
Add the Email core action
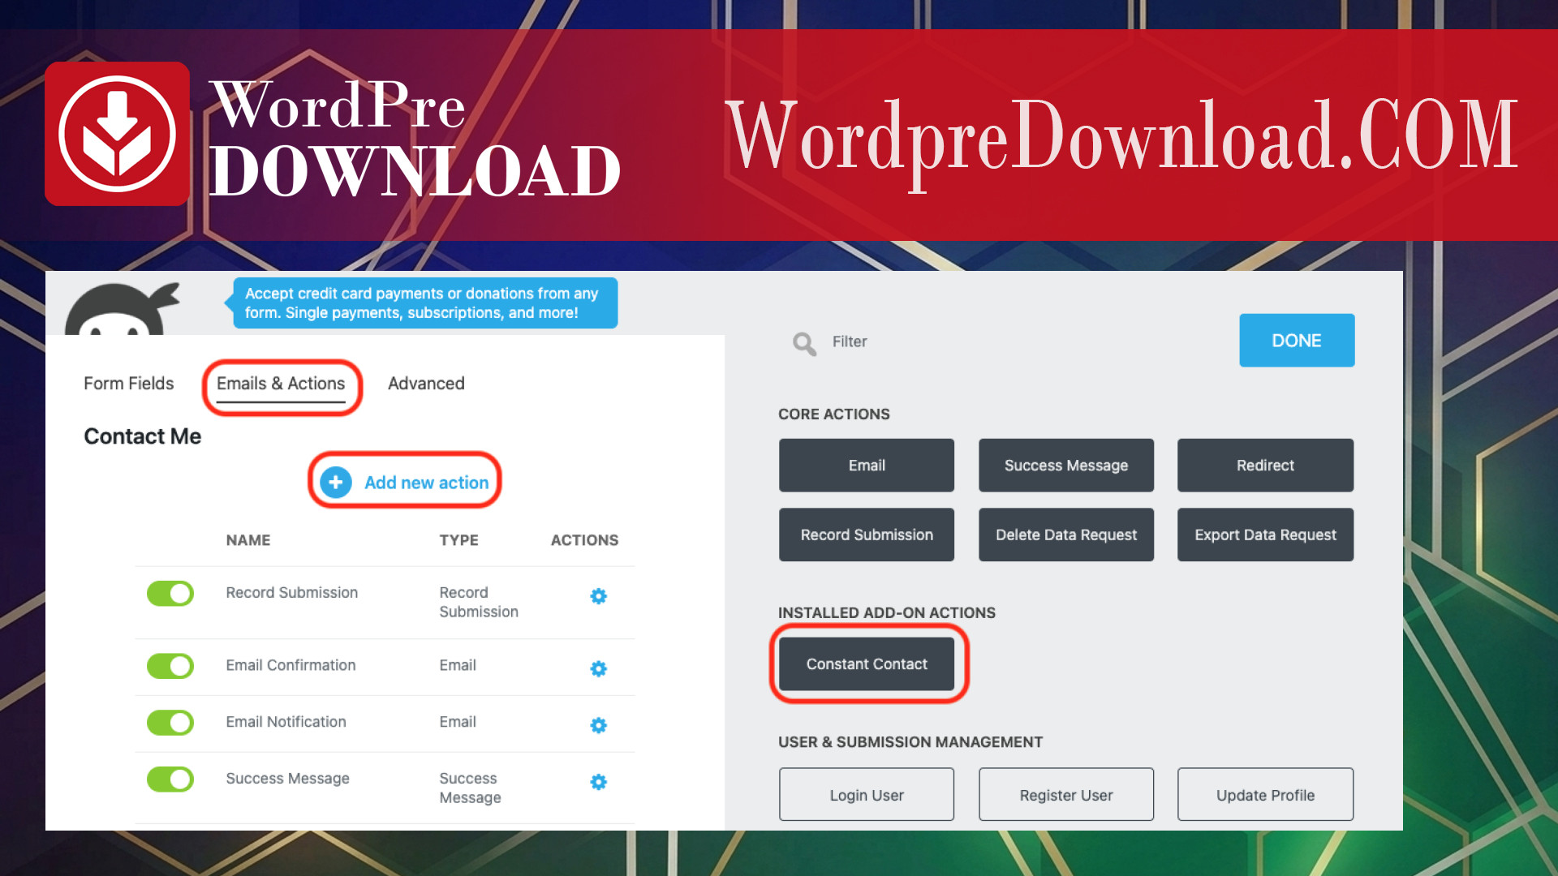867,466
